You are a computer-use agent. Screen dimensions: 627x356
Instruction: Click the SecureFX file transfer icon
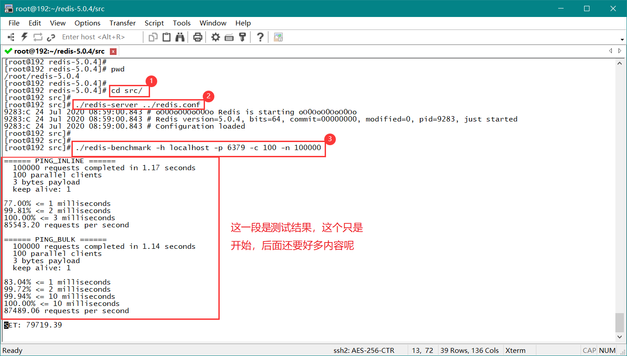pyautogui.click(x=278, y=37)
